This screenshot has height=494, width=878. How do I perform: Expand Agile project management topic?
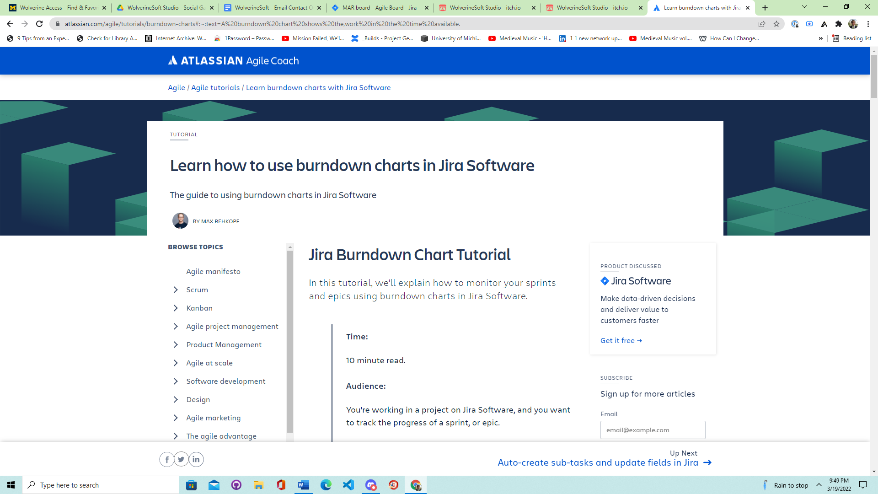176,326
